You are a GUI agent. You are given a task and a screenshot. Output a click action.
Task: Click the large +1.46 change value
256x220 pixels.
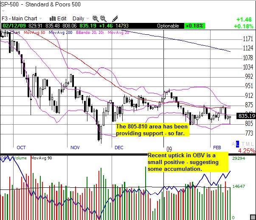point(244,19)
